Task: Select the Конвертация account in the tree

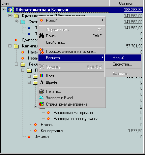Action: [52, 131]
